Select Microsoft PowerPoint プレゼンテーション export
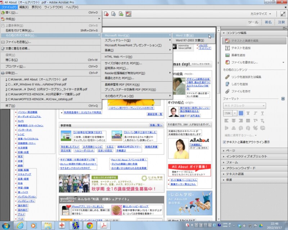Screen dimensions: 288x230 [x=137, y=45]
